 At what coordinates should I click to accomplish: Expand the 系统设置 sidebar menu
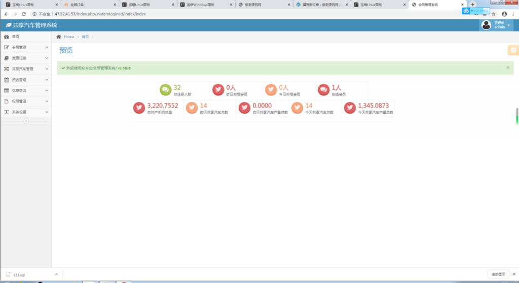tap(26, 112)
